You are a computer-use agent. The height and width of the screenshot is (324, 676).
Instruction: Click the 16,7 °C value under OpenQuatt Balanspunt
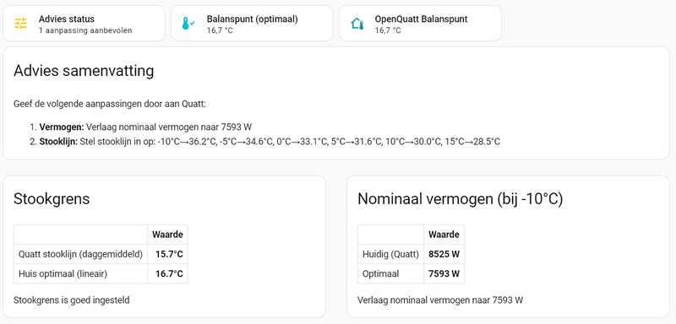pos(388,30)
